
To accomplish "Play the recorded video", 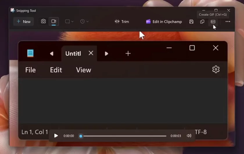I will 56,136.
